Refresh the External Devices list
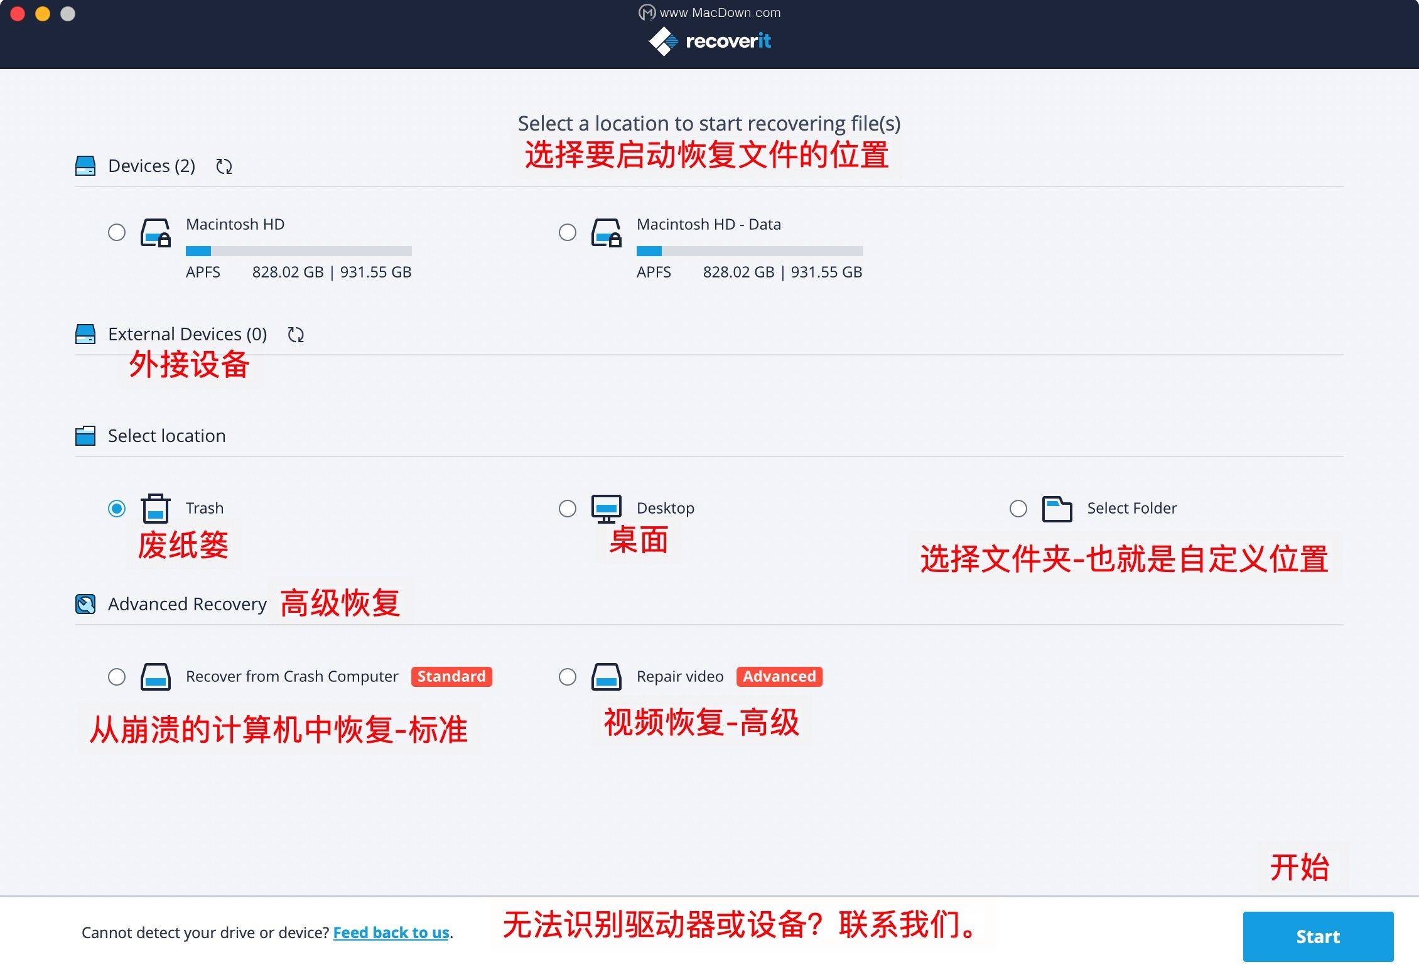 click(295, 334)
